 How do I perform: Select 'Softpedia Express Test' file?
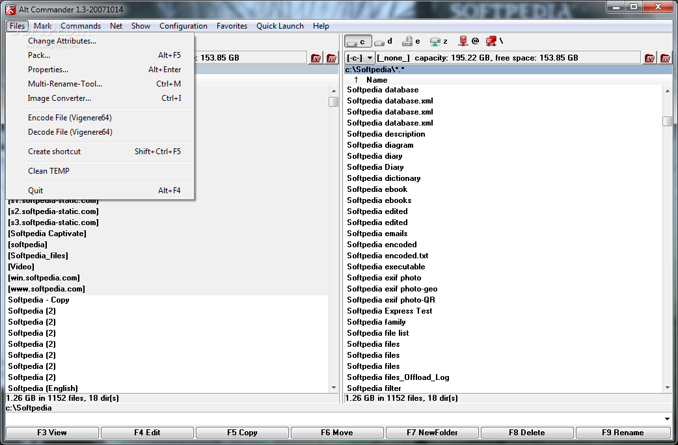390,311
